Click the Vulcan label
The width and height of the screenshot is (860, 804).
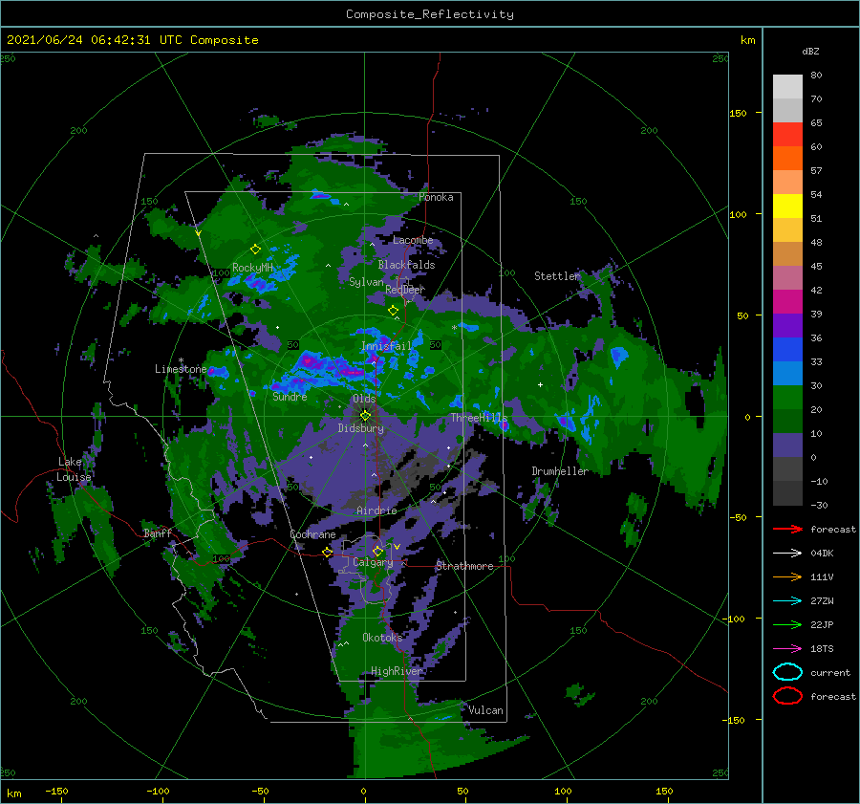coord(486,710)
